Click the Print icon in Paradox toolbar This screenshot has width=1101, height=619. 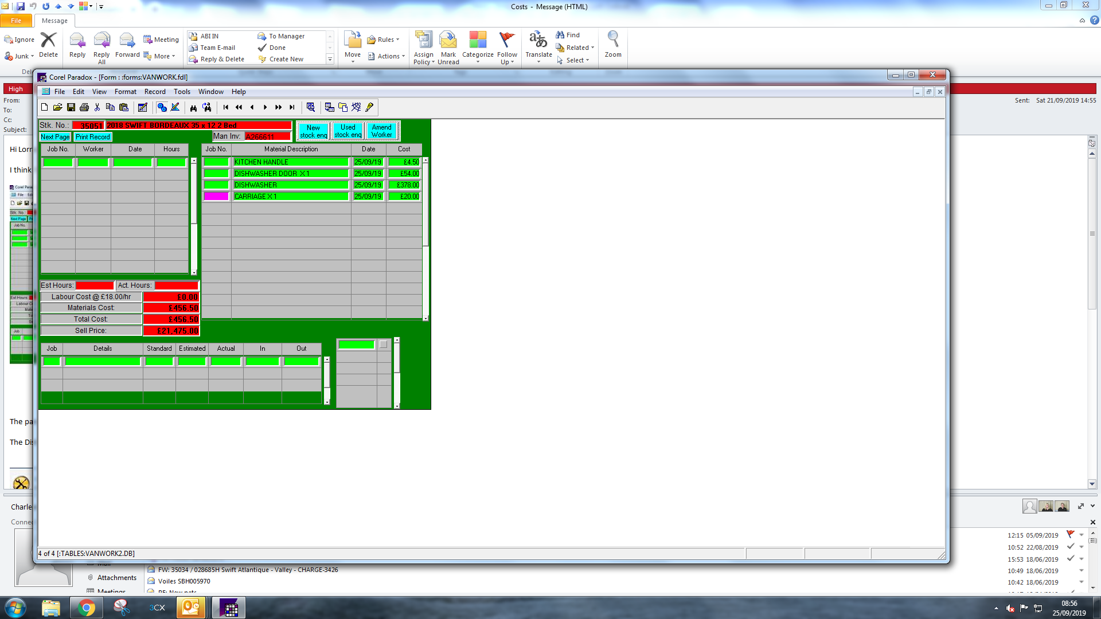[x=84, y=107]
